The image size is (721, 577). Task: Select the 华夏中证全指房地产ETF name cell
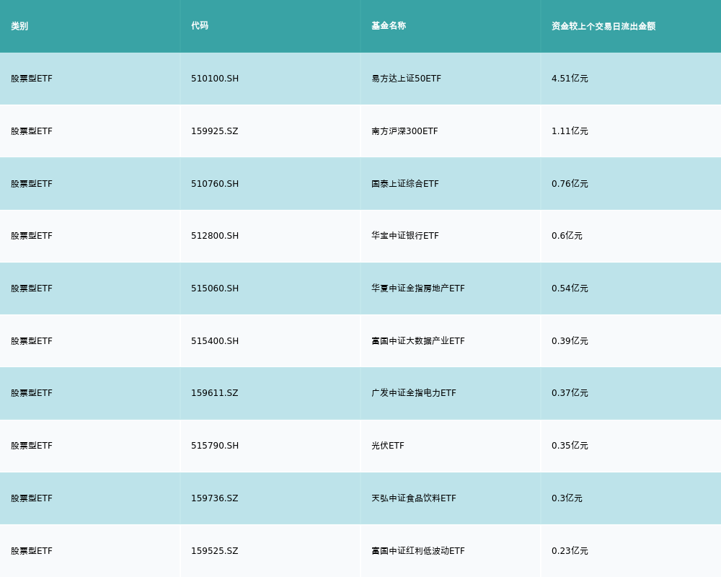point(417,288)
